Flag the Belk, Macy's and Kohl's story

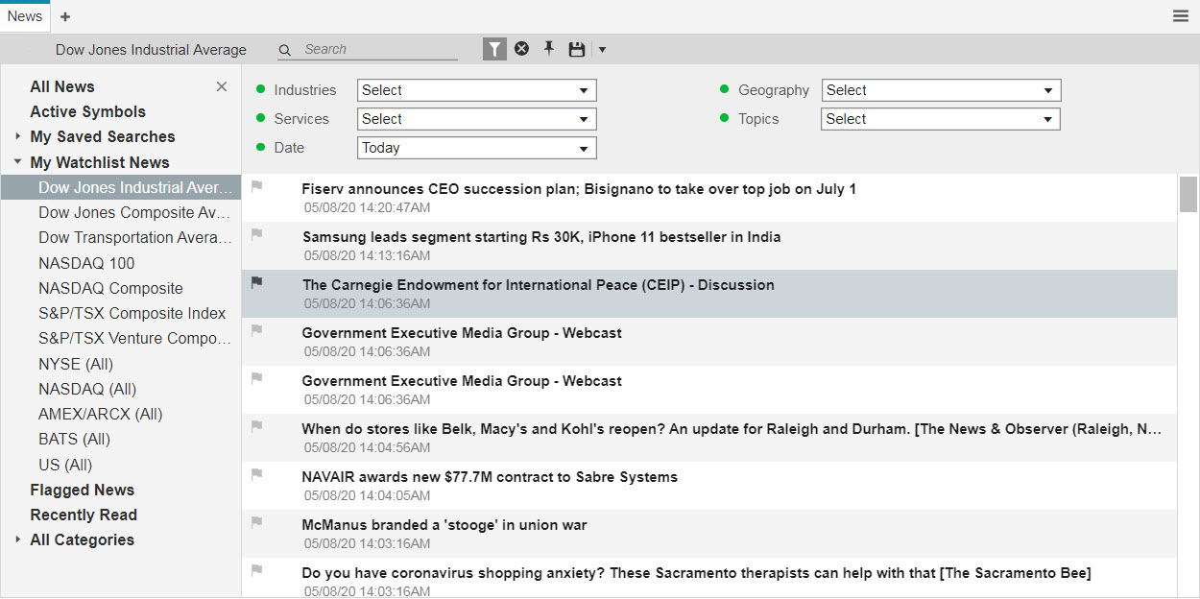pos(256,427)
